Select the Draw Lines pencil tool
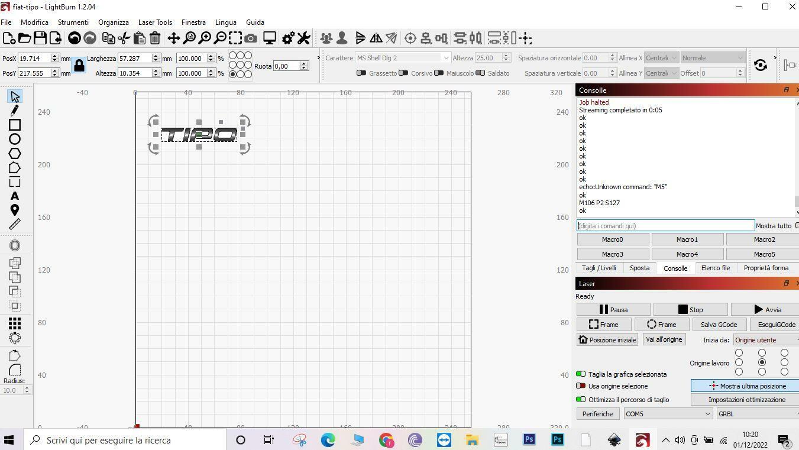 tap(15, 111)
